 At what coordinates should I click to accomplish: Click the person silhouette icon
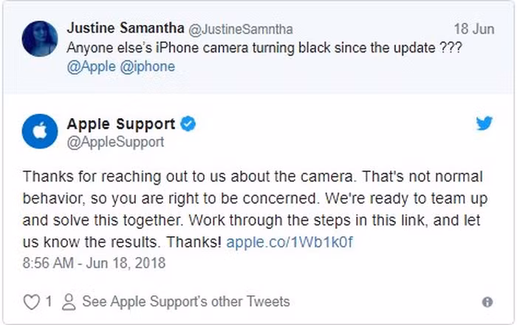coord(69,301)
